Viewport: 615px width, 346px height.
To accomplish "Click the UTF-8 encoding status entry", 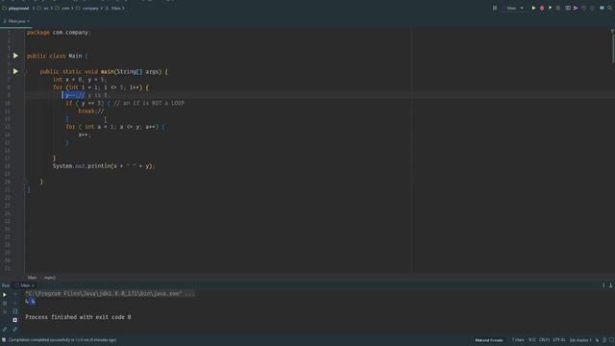I will pyautogui.click(x=559, y=340).
